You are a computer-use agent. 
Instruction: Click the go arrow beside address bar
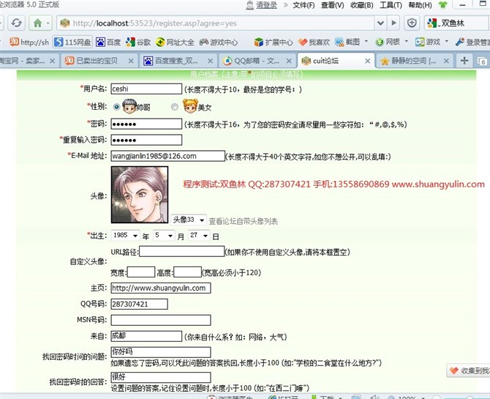click(393, 23)
